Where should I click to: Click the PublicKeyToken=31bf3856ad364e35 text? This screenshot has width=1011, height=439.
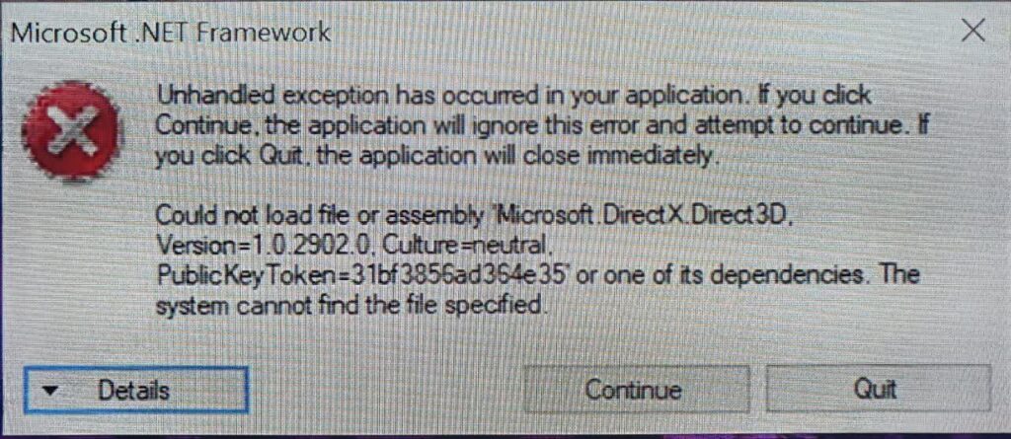(x=363, y=274)
